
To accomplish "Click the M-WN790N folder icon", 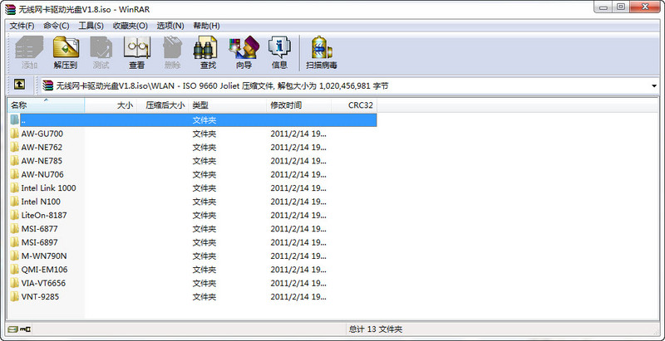I will pyautogui.click(x=15, y=256).
